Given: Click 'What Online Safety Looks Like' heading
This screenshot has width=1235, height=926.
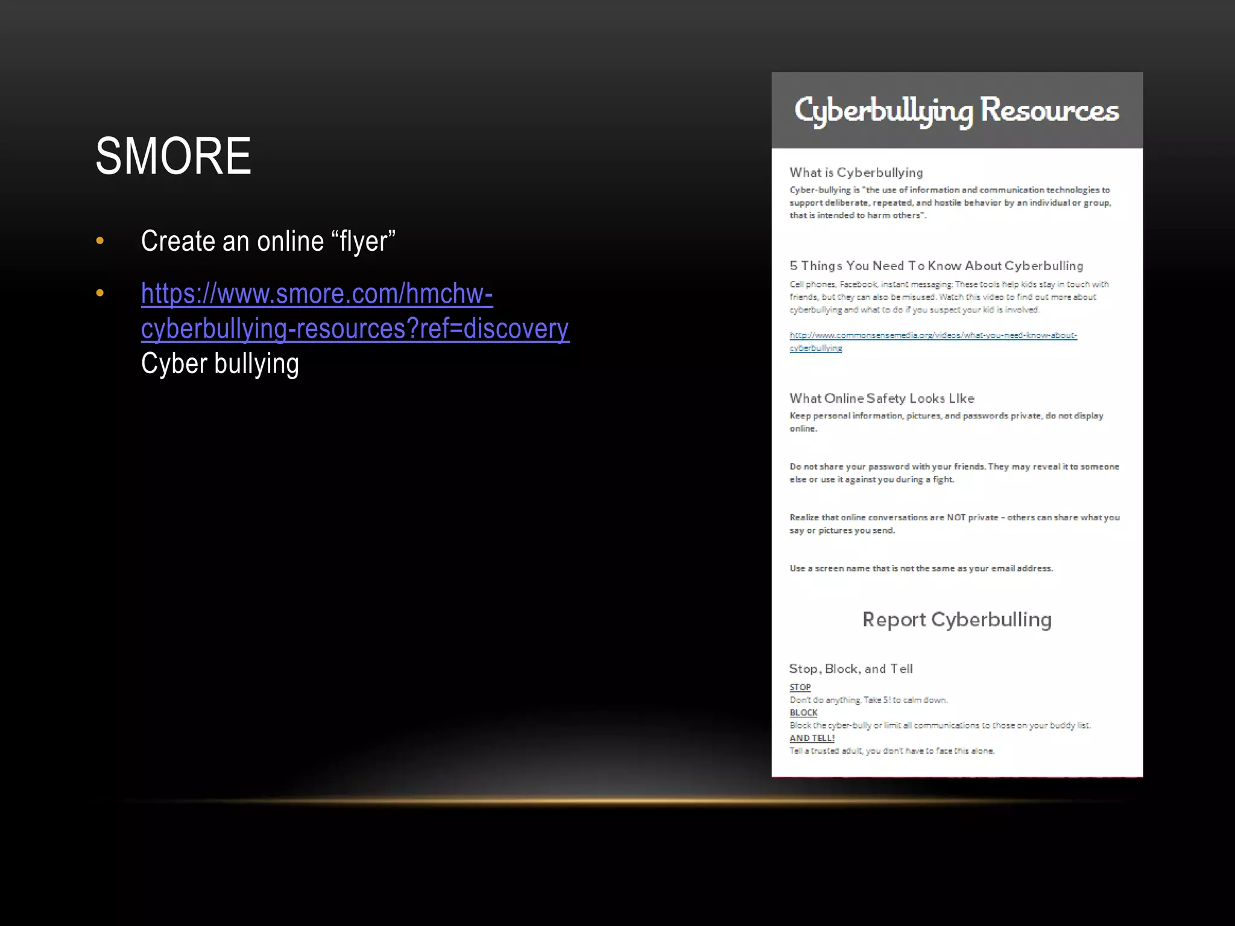Looking at the screenshot, I should 882,398.
